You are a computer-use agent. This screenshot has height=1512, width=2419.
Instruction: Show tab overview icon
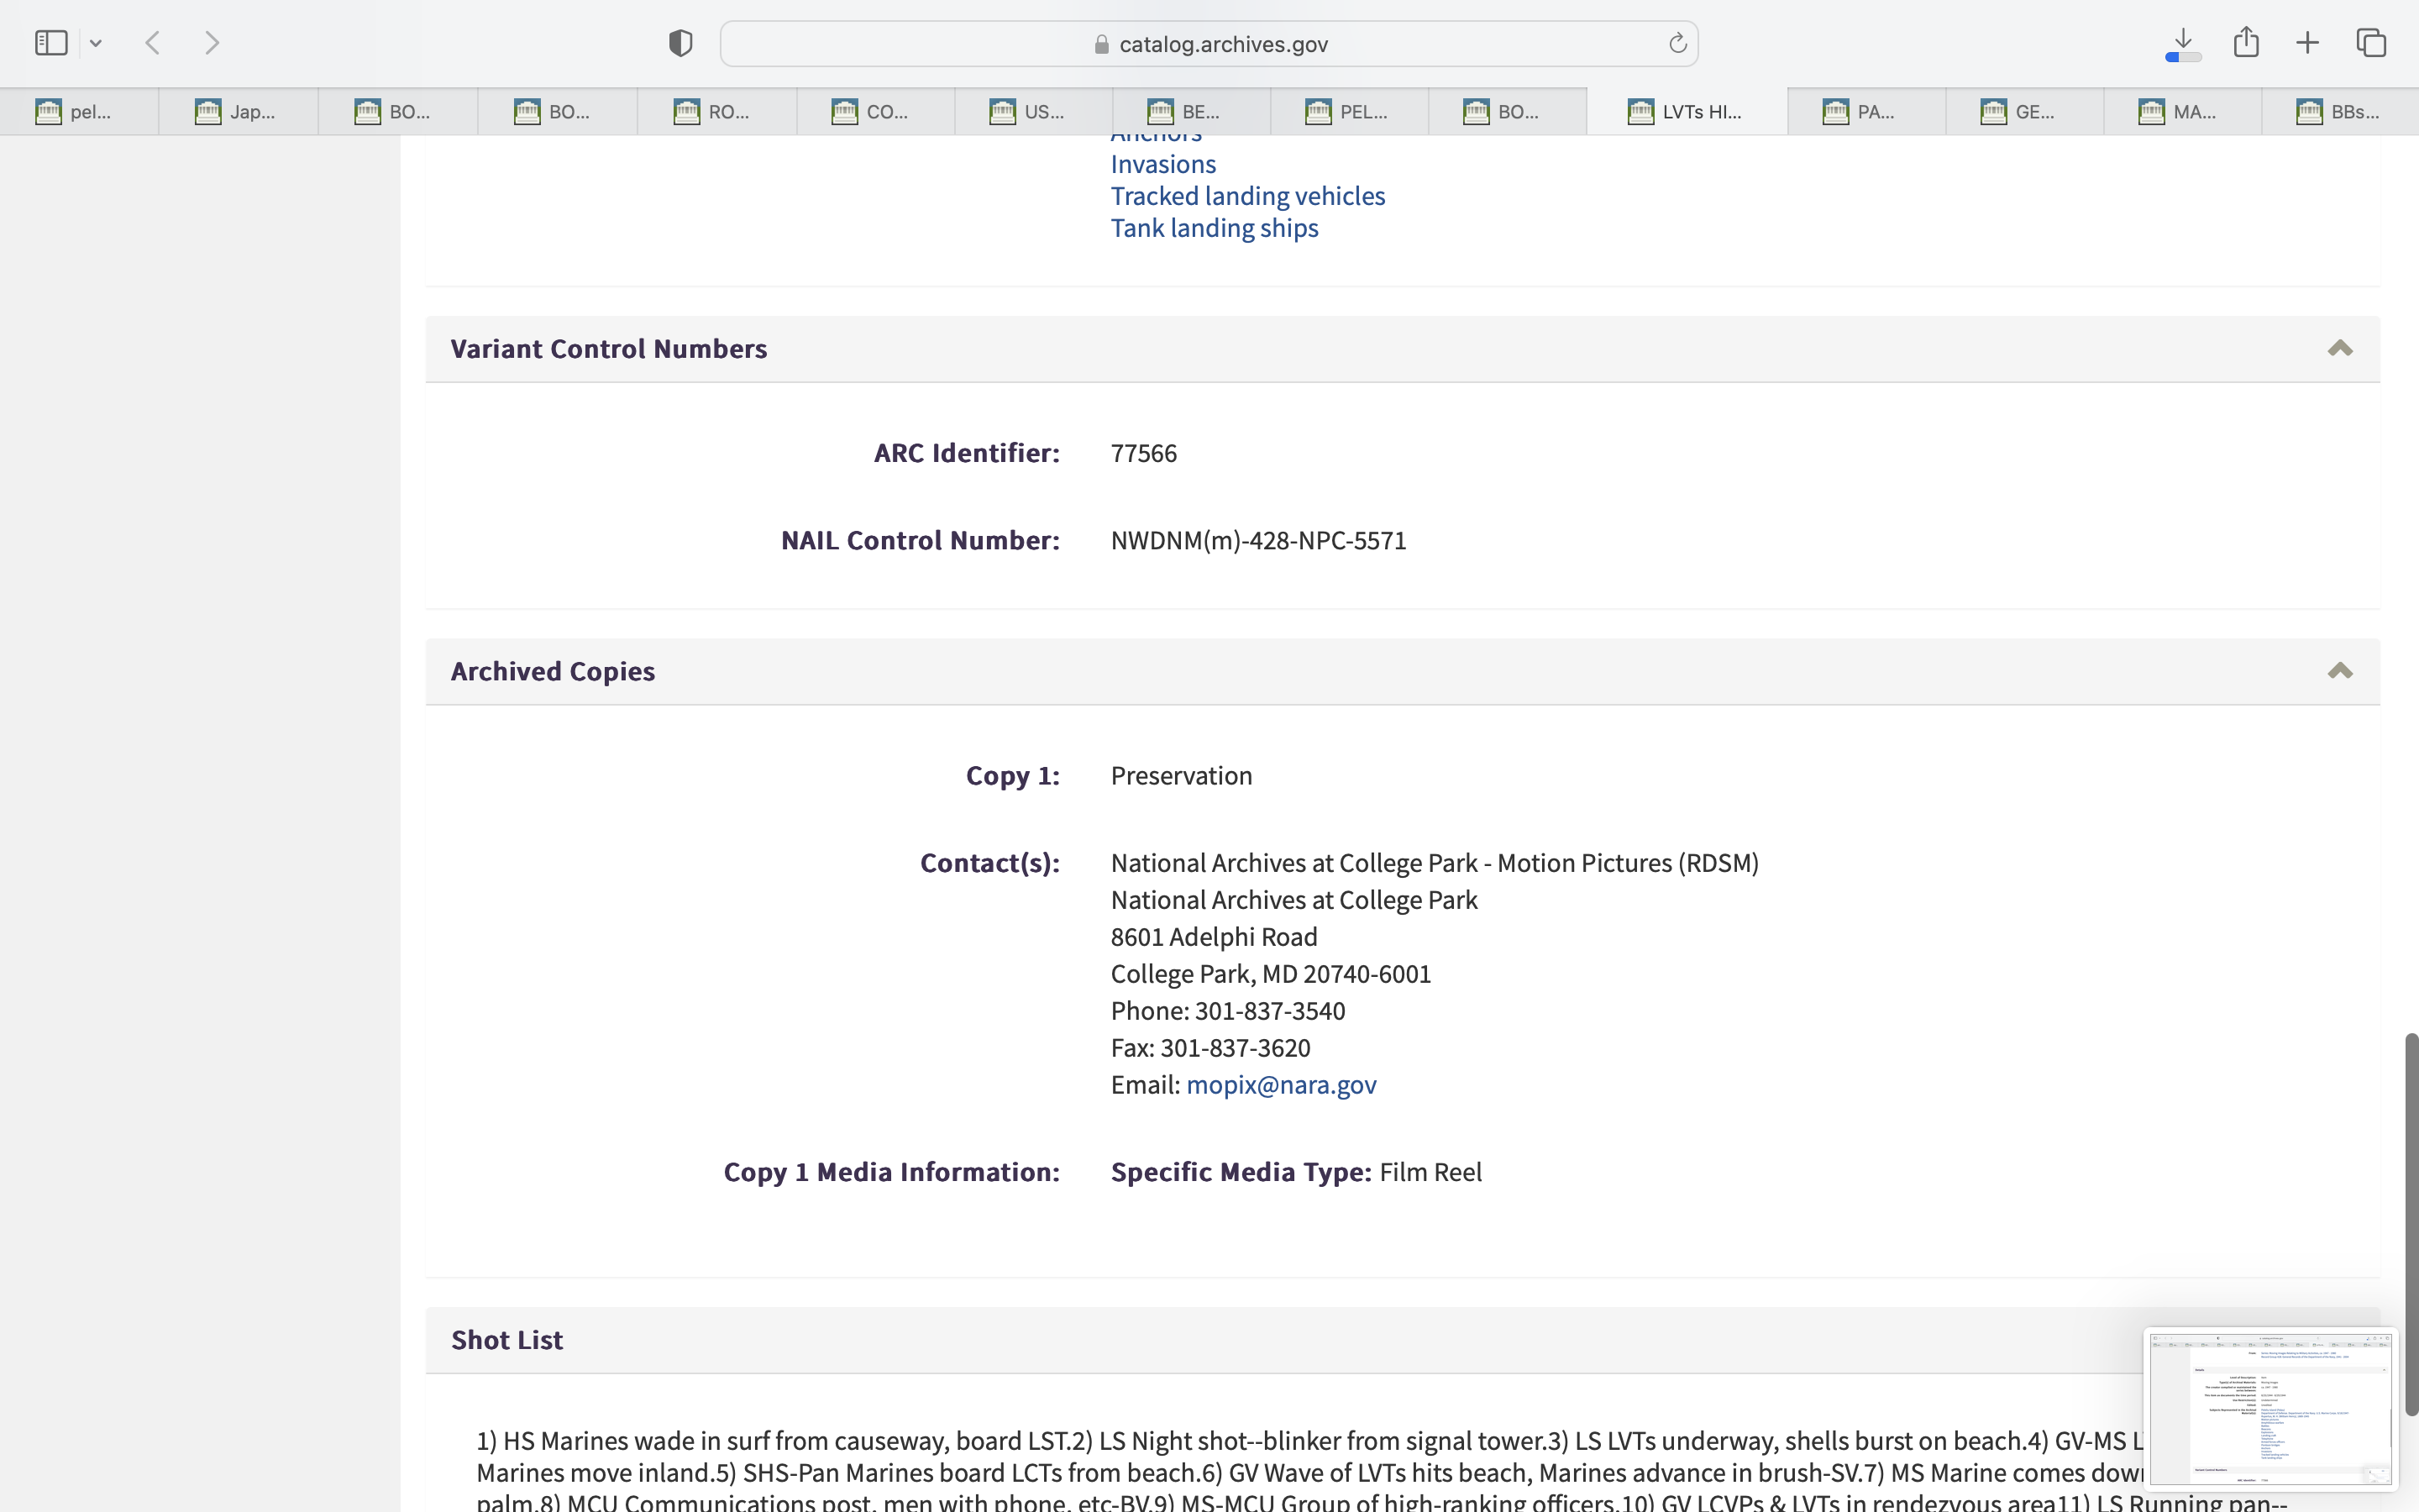pos(2371,43)
